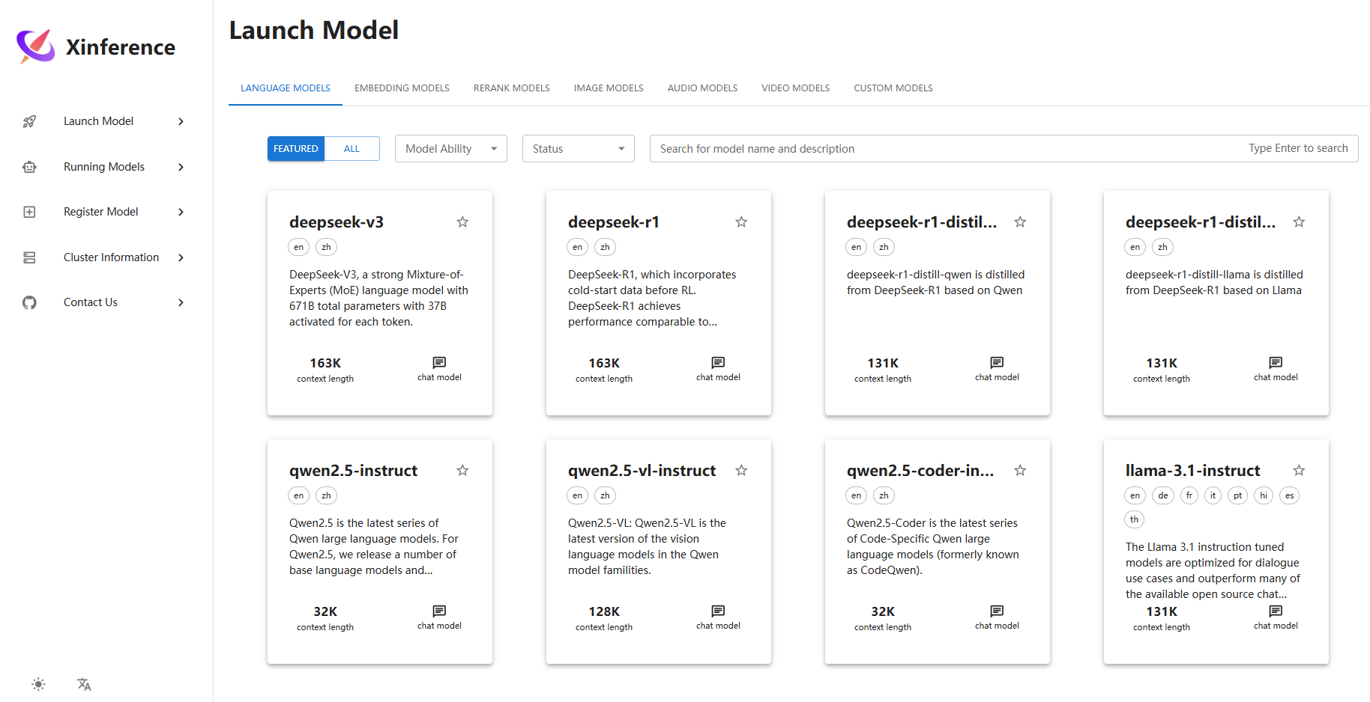Open the llama-3.1-instruct card title
This screenshot has height=702, width=1370.
click(x=1192, y=471)
